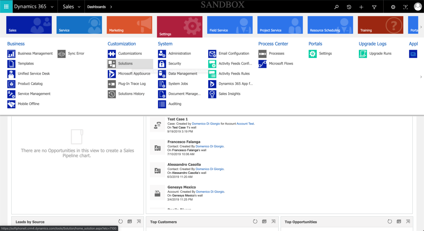
Task: Click the Email Configuration envelope icon
Action: click(x=212, y=54)
